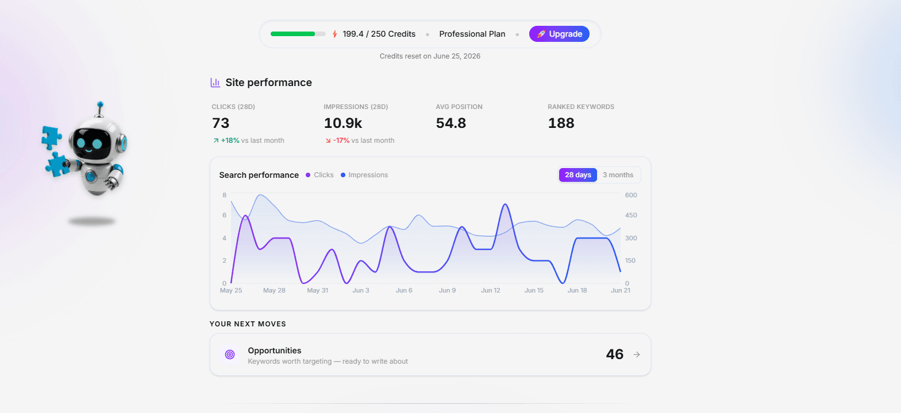Click the 'May 25' axis label
The height and width of the screenshot is (413, 901).
[231, 290]
